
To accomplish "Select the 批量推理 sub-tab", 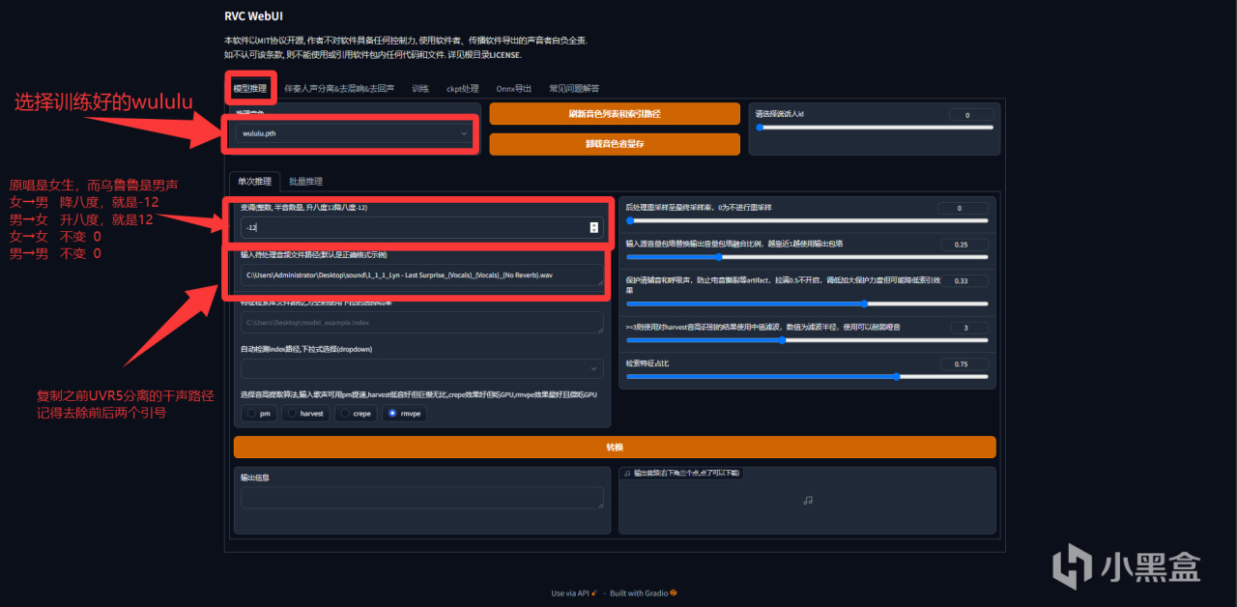I will pos(306,181).
